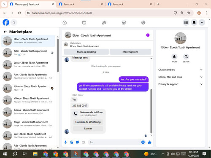Click the address bar URL
The image size is (211, 158).
[x=62, y=13]
